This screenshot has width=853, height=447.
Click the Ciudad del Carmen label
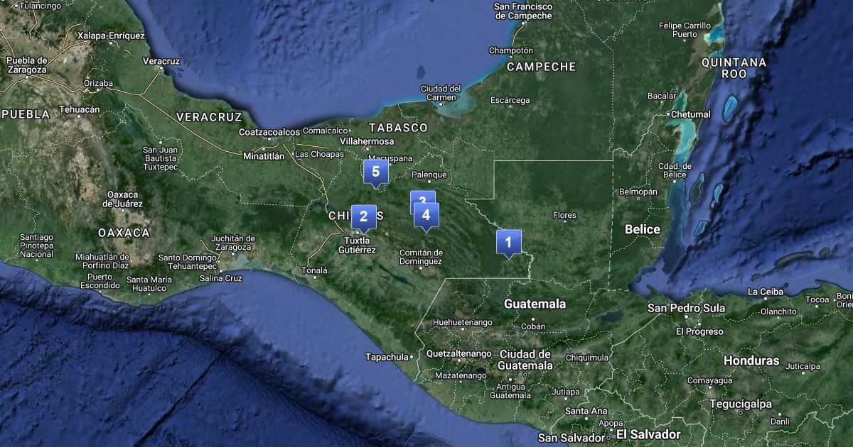(x=441, y=93)
